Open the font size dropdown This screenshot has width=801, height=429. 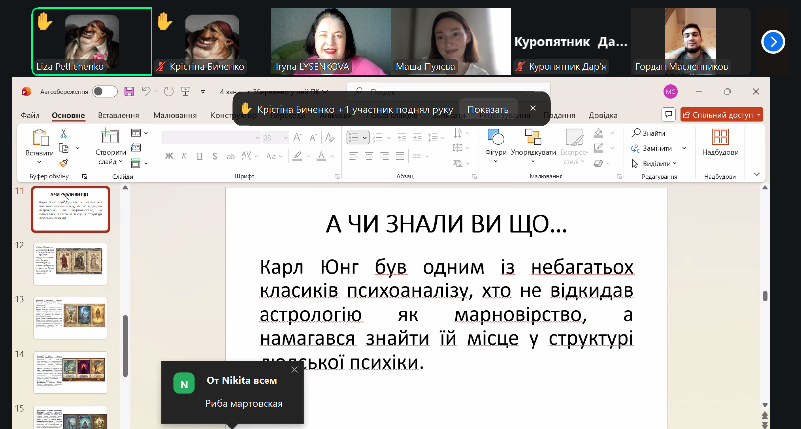(286, 138)
